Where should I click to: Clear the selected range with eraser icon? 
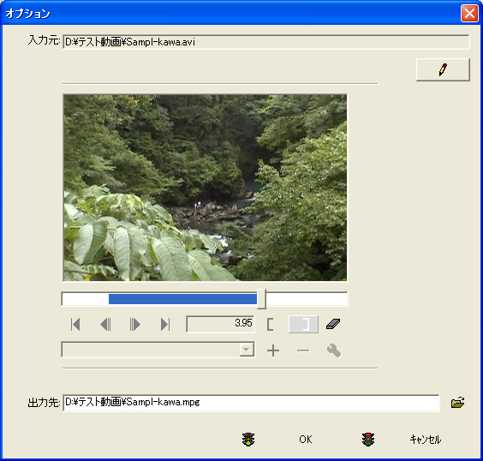(x=333, y=324)
